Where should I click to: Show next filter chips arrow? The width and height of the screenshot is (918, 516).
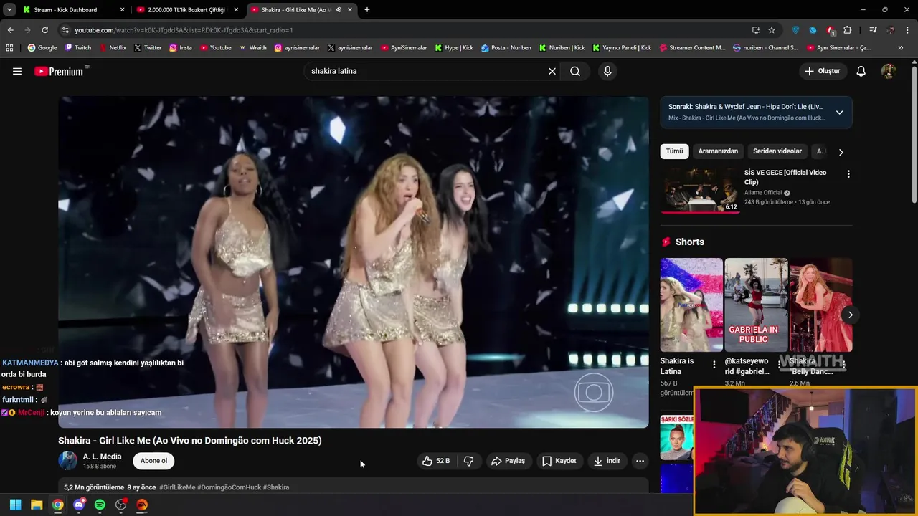click(841, 152)
